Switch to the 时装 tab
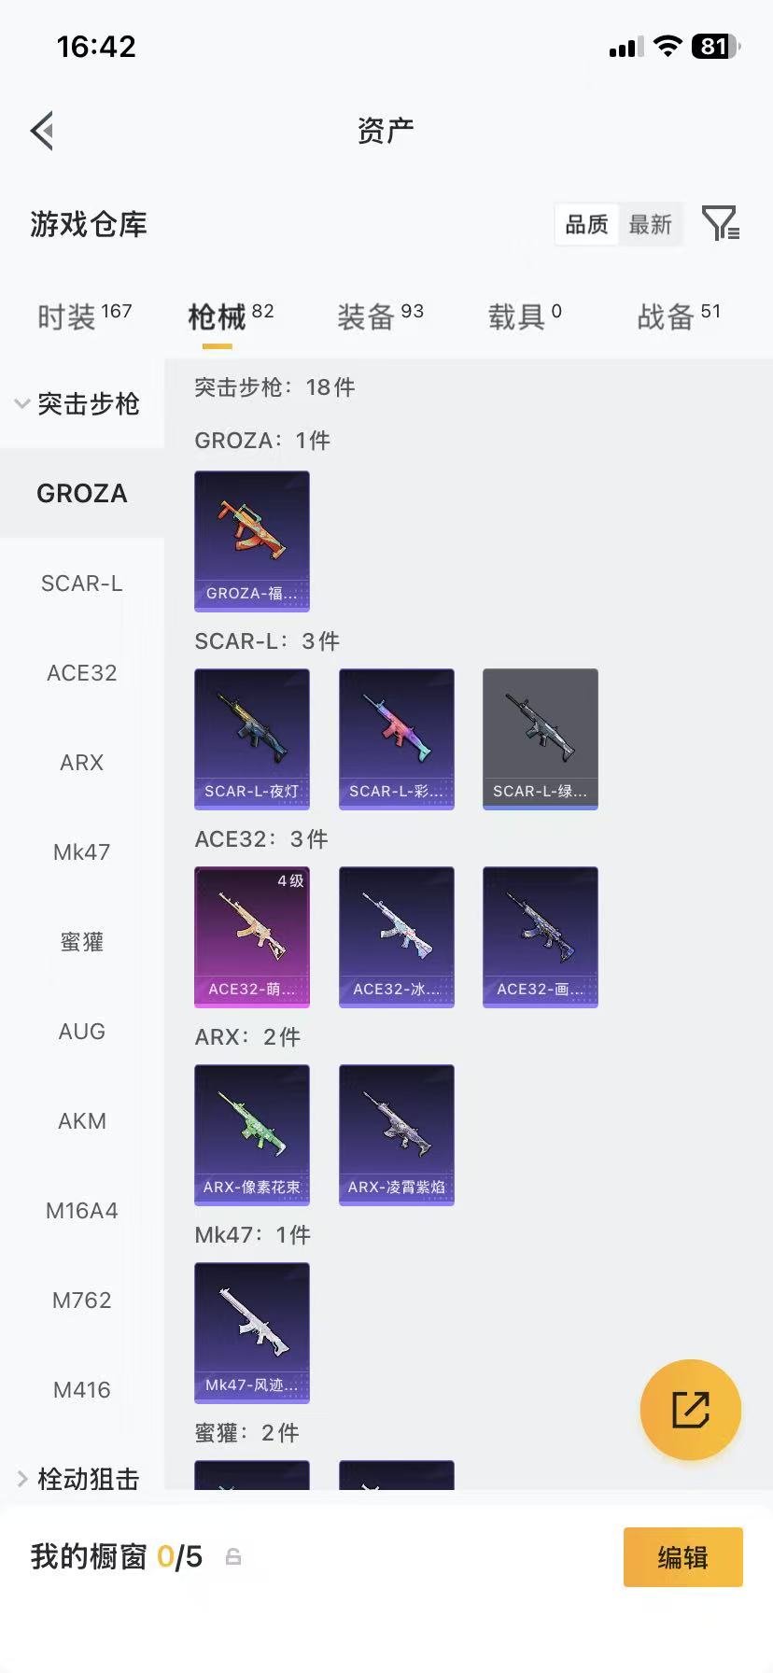Screen dimensions: 773x1673 (x=84, y=317)
